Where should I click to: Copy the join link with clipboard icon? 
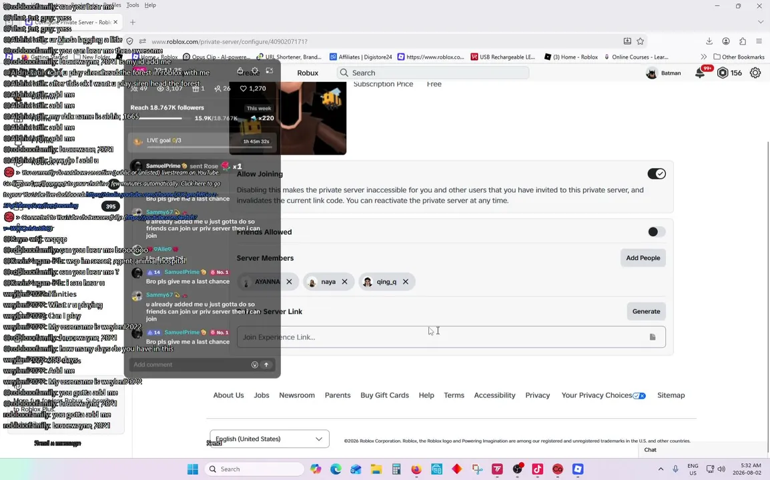pos(652,337)
